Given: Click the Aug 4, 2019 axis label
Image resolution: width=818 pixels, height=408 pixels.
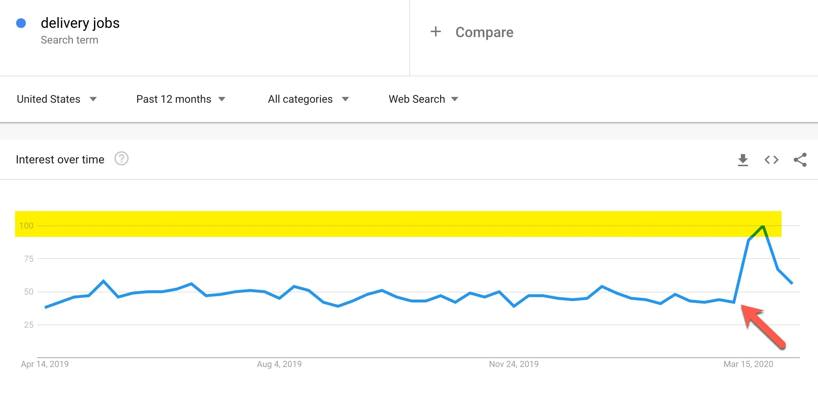Looking at the screenshot, I should tap(279, 364).
